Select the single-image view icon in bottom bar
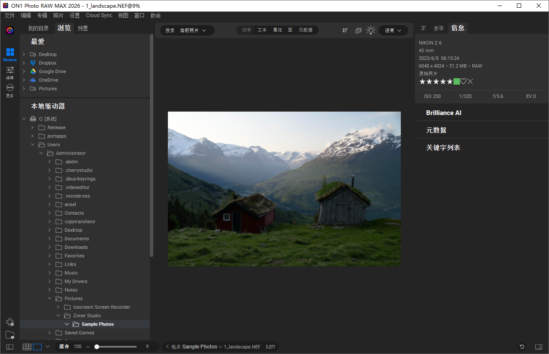 [38, 346]
